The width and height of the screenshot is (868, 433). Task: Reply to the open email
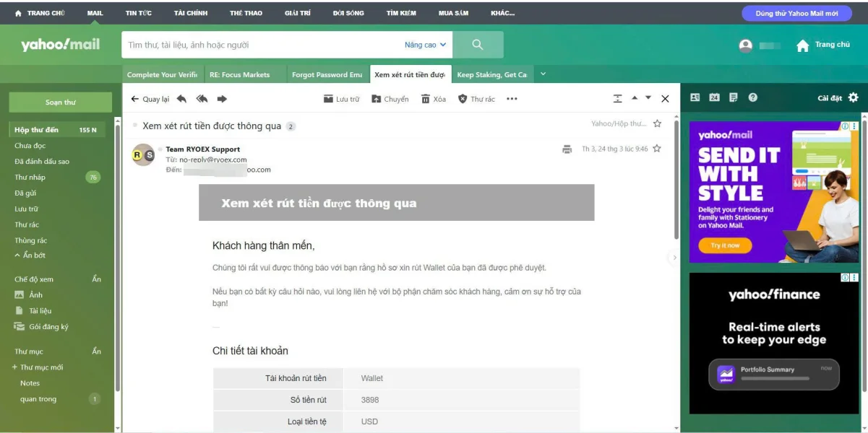click(181, 99)
